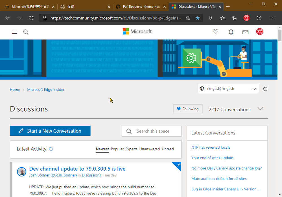Click Start a New Conversation button
Screen dimensions: 282x197
(x=50, y=131)
